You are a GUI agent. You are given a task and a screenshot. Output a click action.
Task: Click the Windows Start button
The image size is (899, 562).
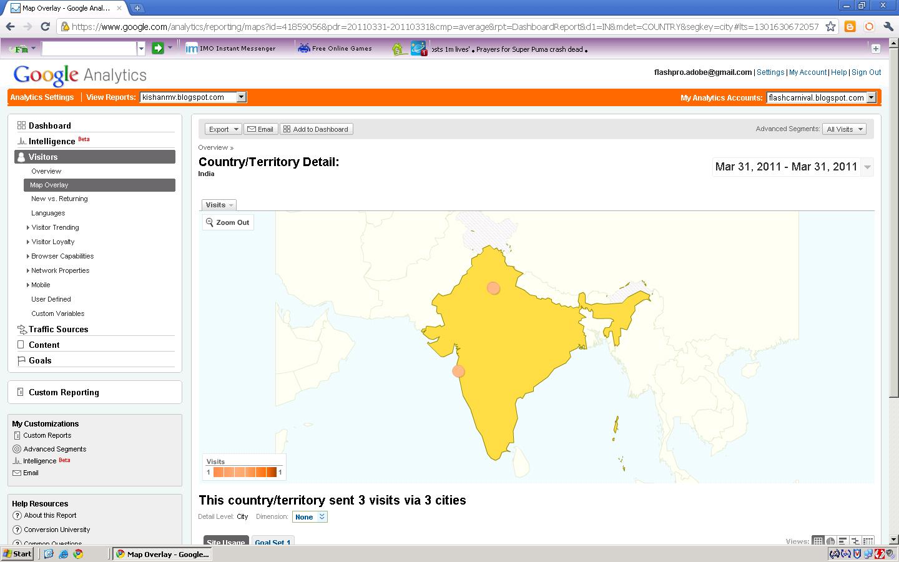(x=17, y=554)
